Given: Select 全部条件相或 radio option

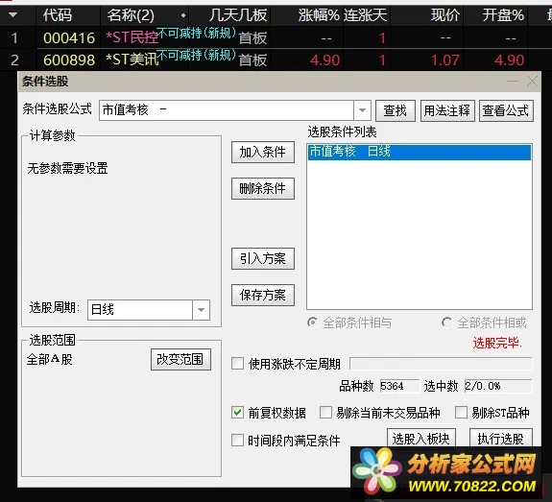Looking at the screenshot, I should (485, 323).
